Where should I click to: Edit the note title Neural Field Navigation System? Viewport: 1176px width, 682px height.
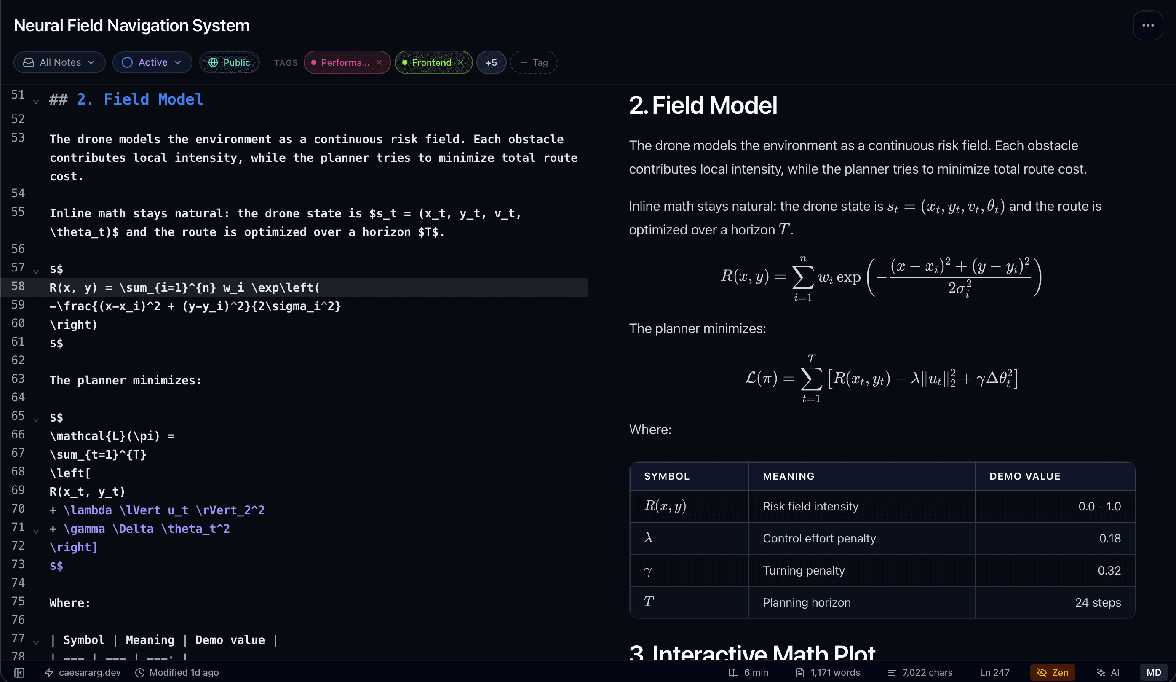pyautogui.click(x=131, y=25)
